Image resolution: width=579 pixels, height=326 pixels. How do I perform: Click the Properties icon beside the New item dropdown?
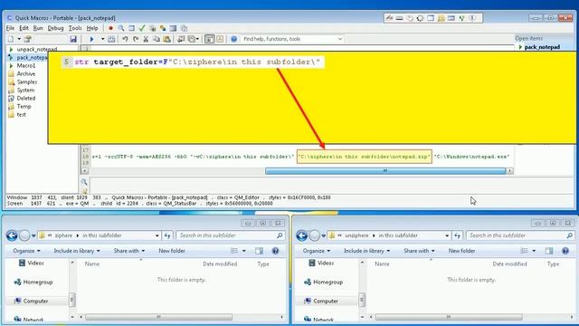click(28, 39)
